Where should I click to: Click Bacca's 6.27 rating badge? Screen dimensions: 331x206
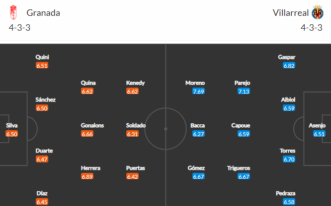coord(198,134)
